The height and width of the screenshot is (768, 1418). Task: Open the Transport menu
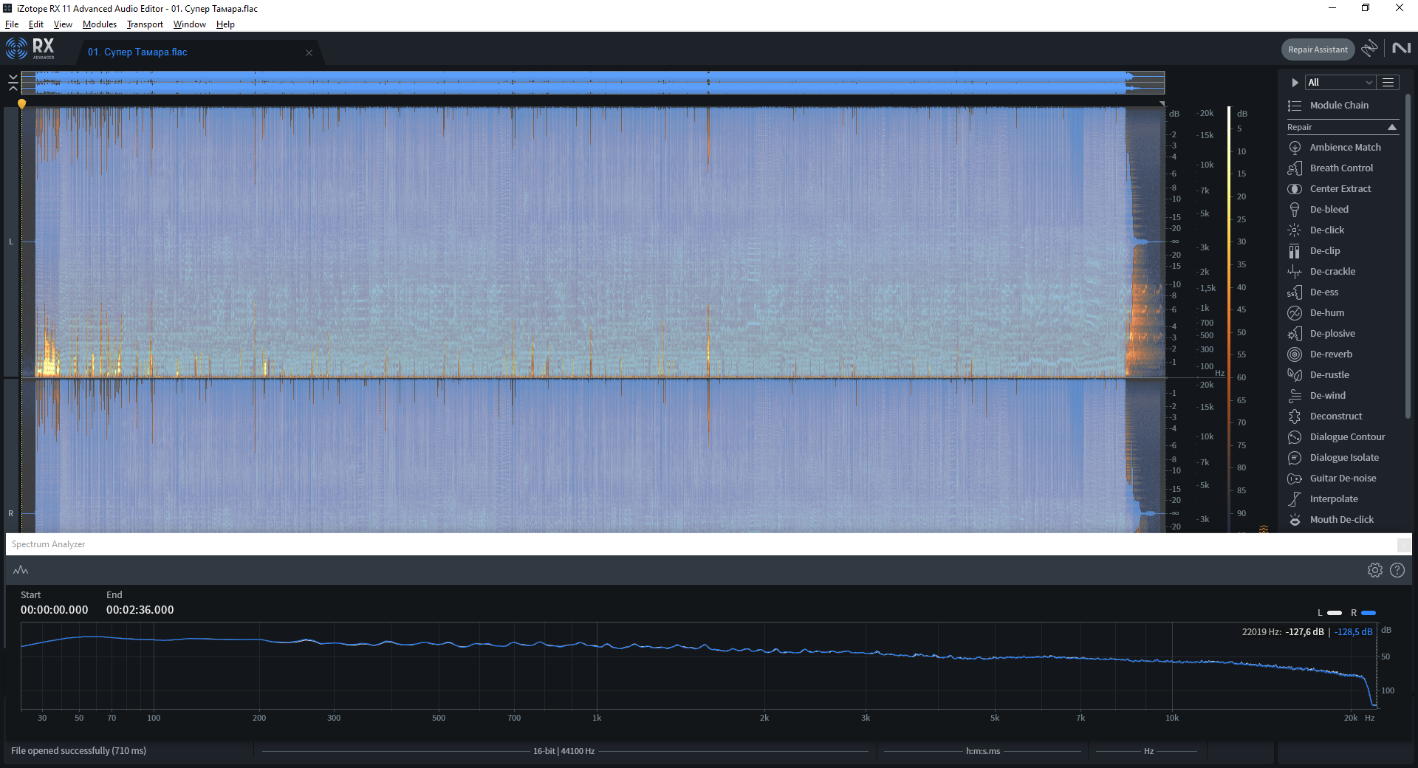click(145, 24)
